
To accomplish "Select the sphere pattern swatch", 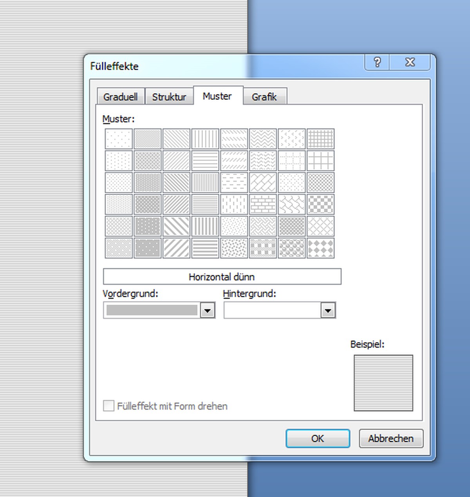I will [292, 248].
